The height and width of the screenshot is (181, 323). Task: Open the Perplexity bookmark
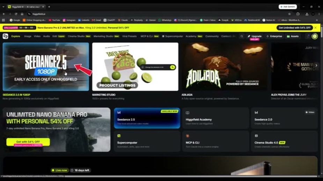tap(137, 20)
